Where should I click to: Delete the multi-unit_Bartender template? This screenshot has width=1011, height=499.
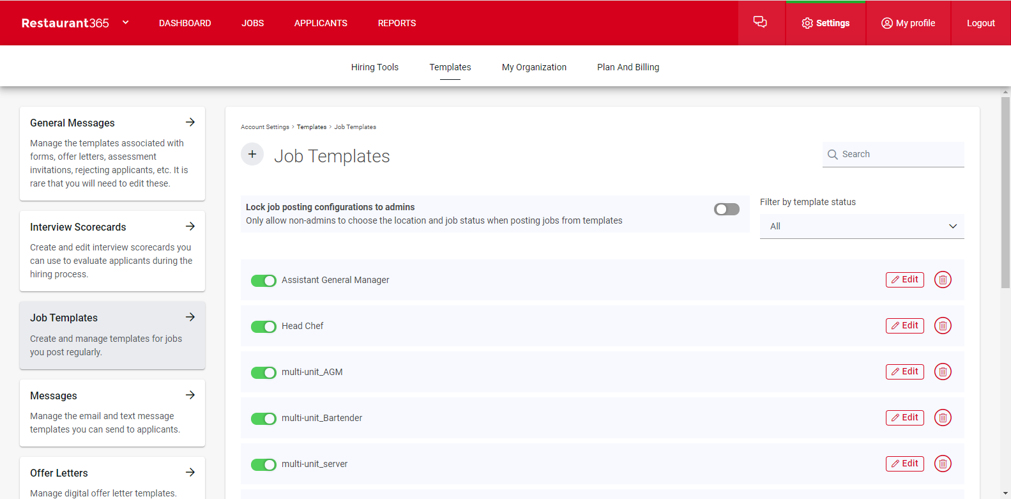943,418
